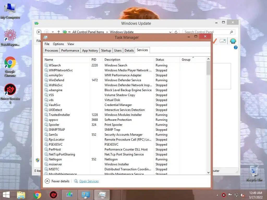The image size is (267, 200).
Task: Click Up arrow in Windows Update window
Action: [x=59, y=32]
